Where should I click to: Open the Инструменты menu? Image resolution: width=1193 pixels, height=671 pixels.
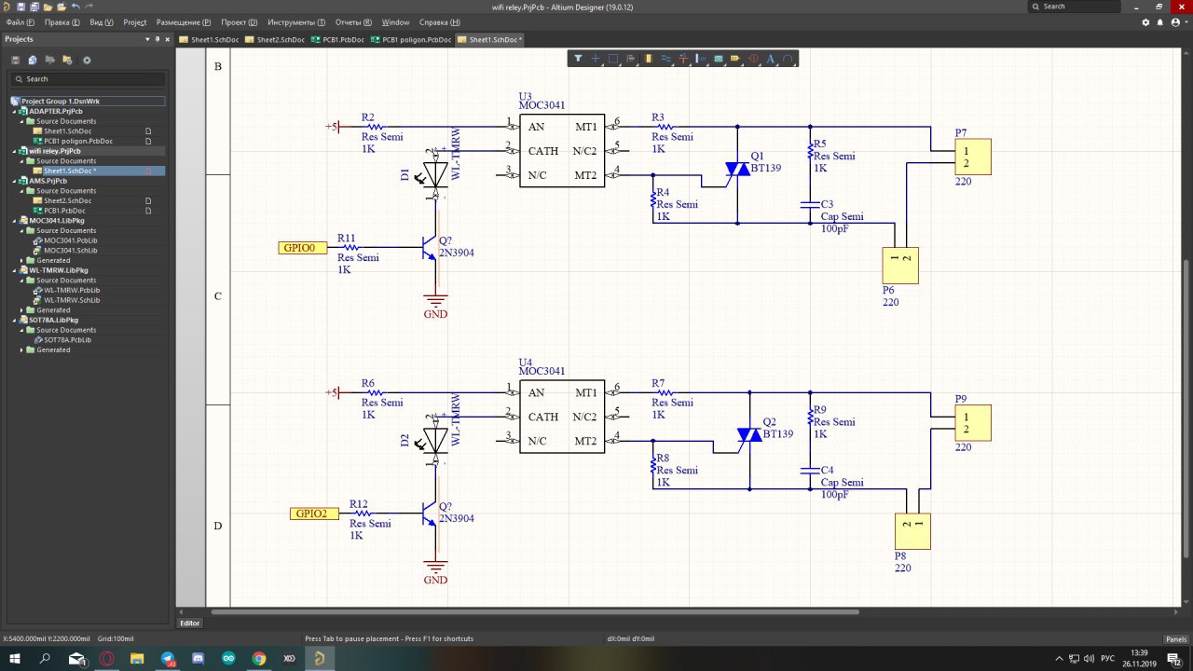pyautogui.click(x=296, y=21)
